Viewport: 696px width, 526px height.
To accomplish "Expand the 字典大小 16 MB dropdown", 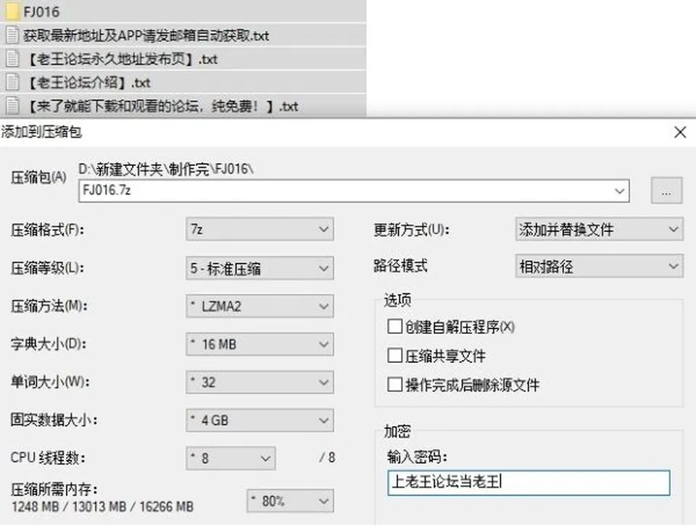I will coord(260,344).
